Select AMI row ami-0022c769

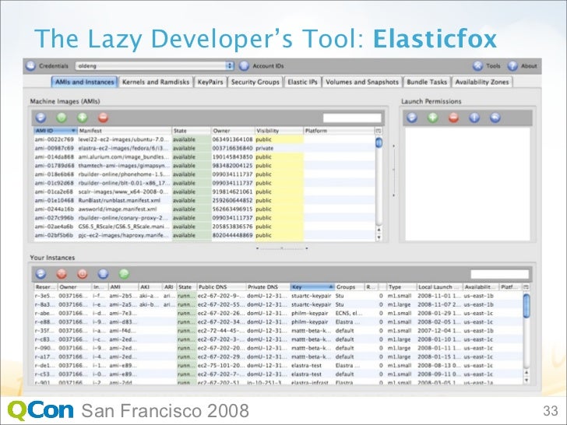pyautogui.click(x=204, y=139)
